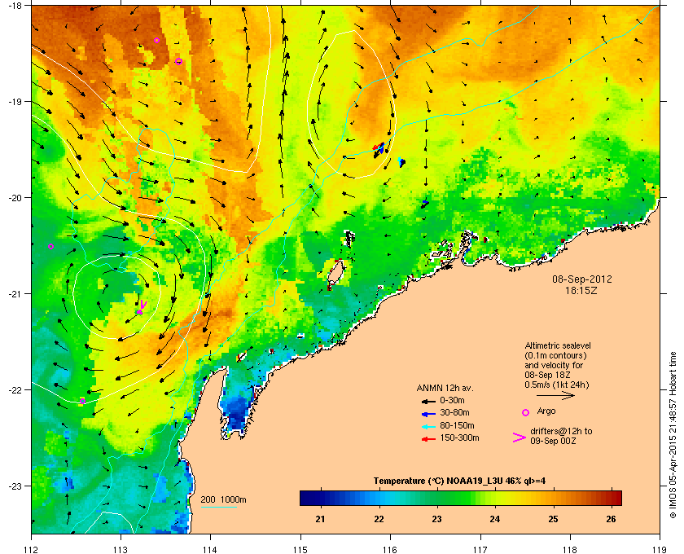Click colorbar tick label 26

(612, 519)
